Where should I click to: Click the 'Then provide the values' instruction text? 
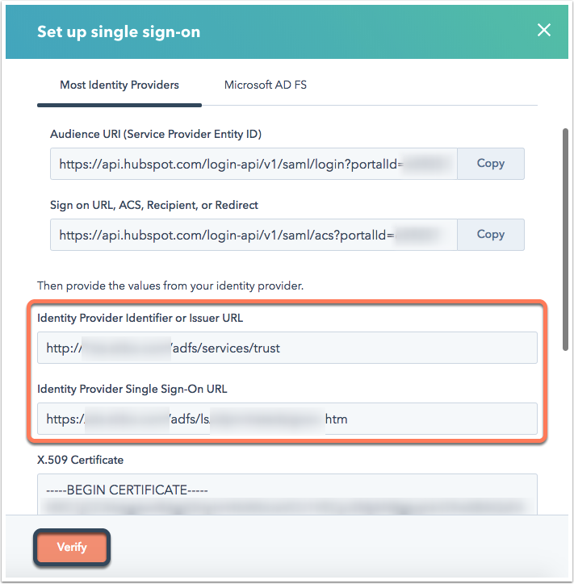(x=170, y=286)
